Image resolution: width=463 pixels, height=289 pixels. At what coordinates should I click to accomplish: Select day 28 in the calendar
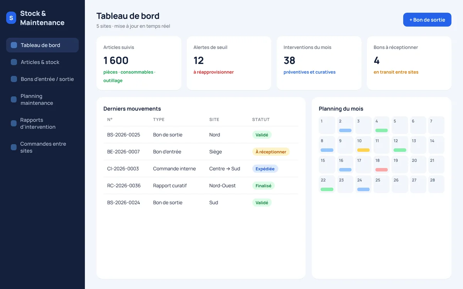pyautogui.click(x=436, y=184)
